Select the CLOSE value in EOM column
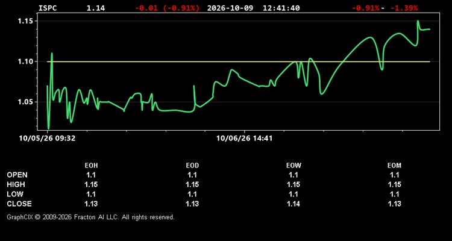Image resolution: width=452 pixels, height=241 pixels. (x=394, y=204)
